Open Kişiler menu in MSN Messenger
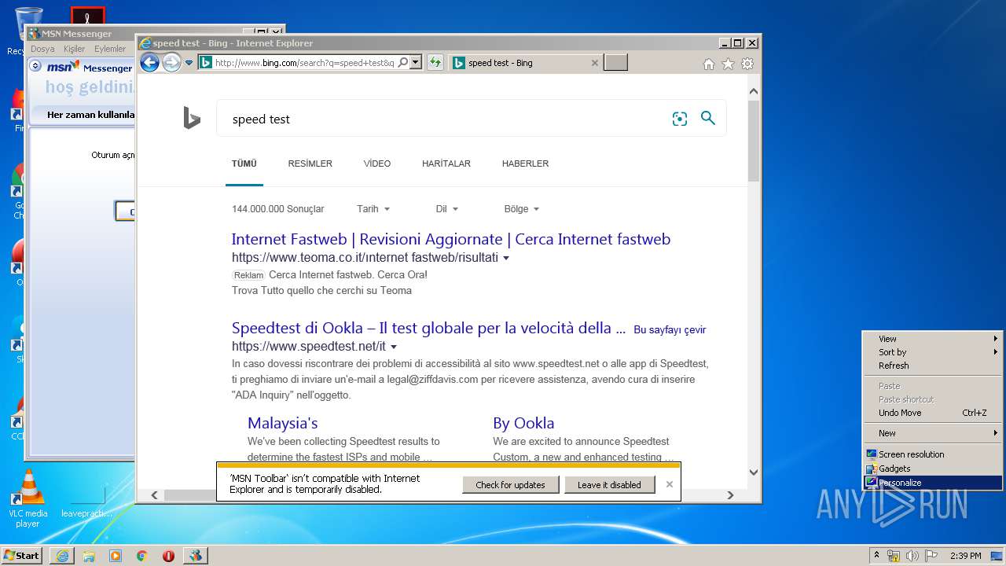Image resolution: width=1006 pixels, height=566 pixels. pos(74,49)
